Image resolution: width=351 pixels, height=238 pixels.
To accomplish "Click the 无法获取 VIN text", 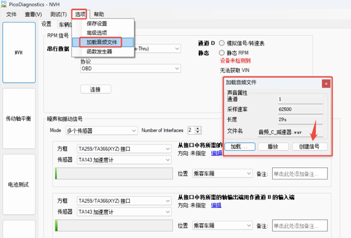I will click(x=235, y=70).
